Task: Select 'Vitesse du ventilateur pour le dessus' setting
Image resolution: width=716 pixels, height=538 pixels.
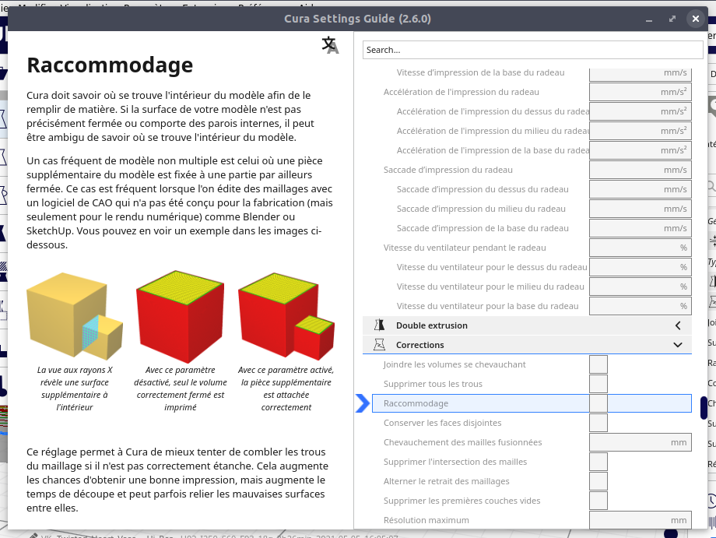Action: click(492, 267)
